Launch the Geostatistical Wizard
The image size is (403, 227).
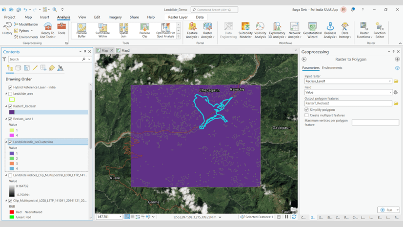[312, 30]
